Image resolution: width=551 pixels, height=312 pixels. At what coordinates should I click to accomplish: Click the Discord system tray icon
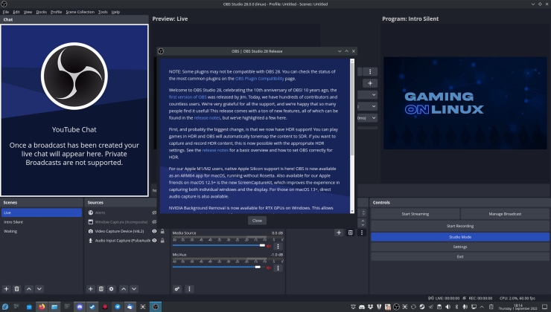pos(362,307)
